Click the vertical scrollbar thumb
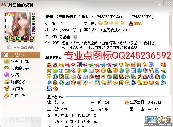The image size is (173, 127). click(x=171, y=30)
